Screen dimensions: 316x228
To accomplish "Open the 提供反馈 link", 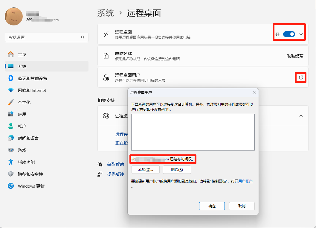I will click(x=115, y=174).
